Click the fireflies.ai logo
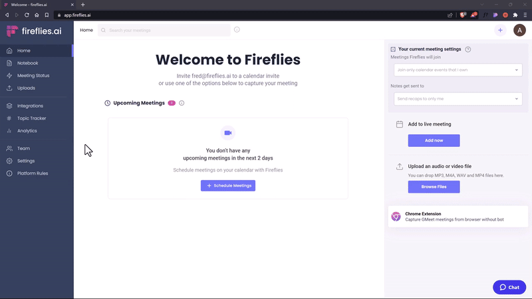The height and width of the screenshot is (299, 532). (x=34, y=31)
